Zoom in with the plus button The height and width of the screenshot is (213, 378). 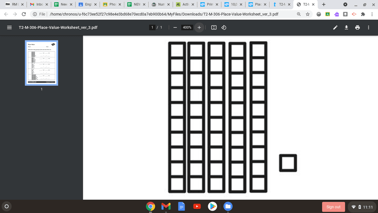tap(199, 27)
